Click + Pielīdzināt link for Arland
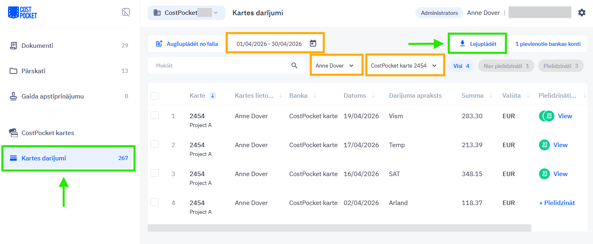 (557, 203)
